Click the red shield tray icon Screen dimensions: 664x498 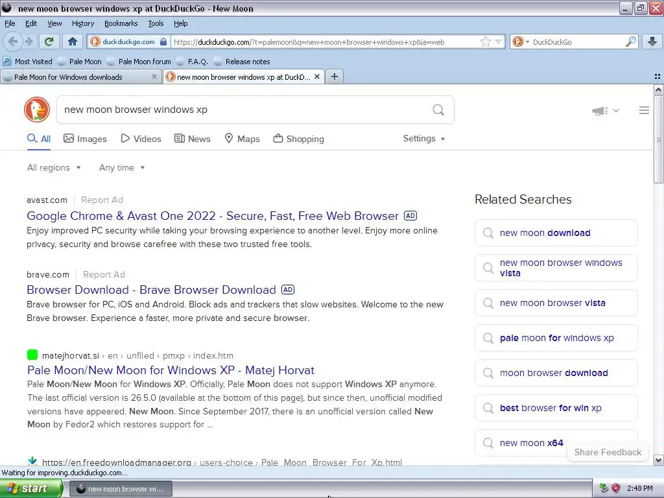click(x=616, y=489)
